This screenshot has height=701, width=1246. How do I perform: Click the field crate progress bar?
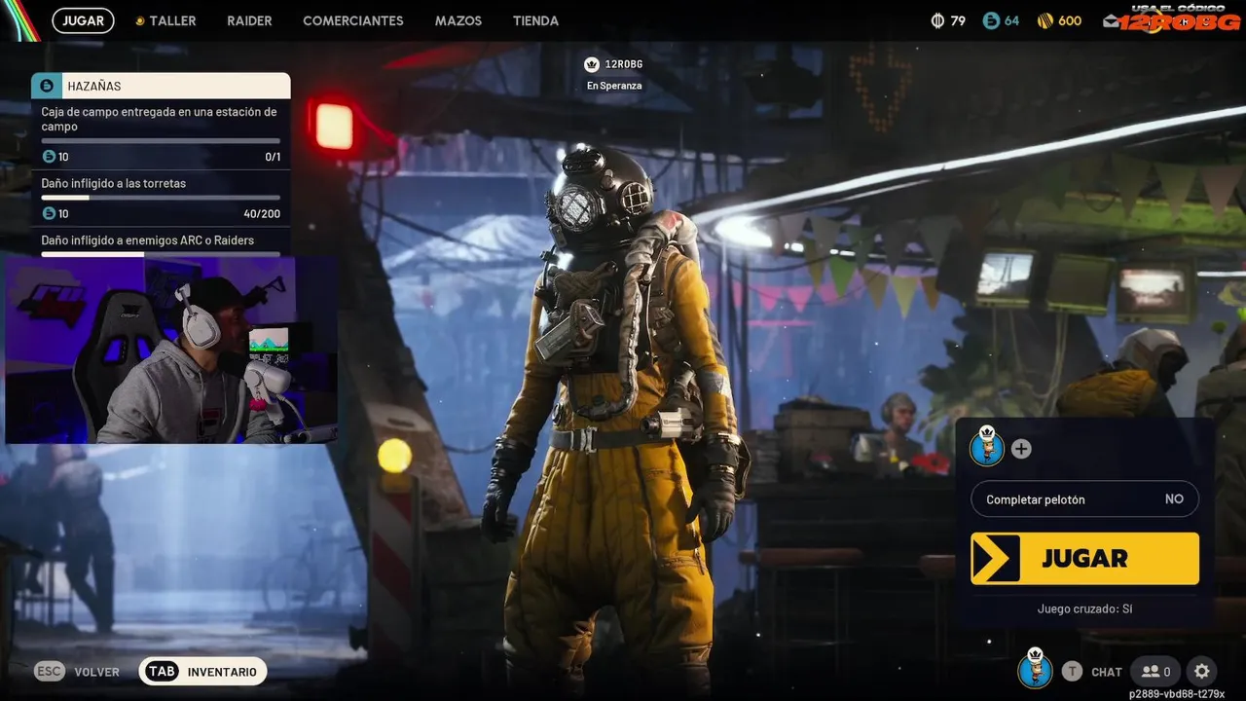tap(161, 141)
